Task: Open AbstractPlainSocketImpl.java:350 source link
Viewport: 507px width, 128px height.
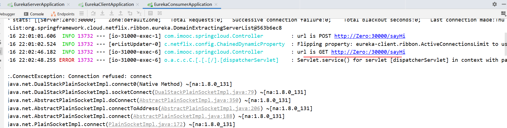Action: pos(189,100)
